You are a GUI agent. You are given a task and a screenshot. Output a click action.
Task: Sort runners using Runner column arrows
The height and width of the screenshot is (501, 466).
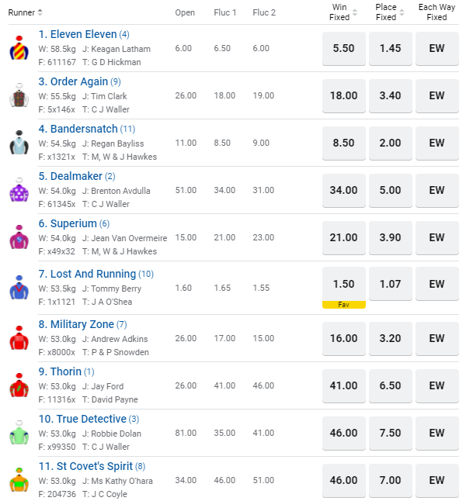point(40,12)
